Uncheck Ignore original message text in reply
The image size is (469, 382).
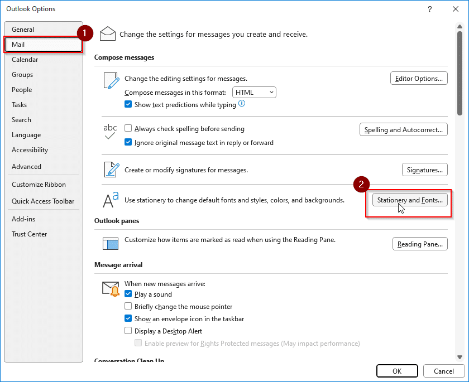pyautogui.click(x=128, y=142)
